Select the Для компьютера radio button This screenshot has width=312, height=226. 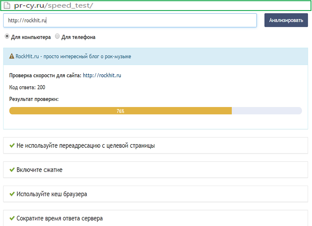click(x=7, y=36)
